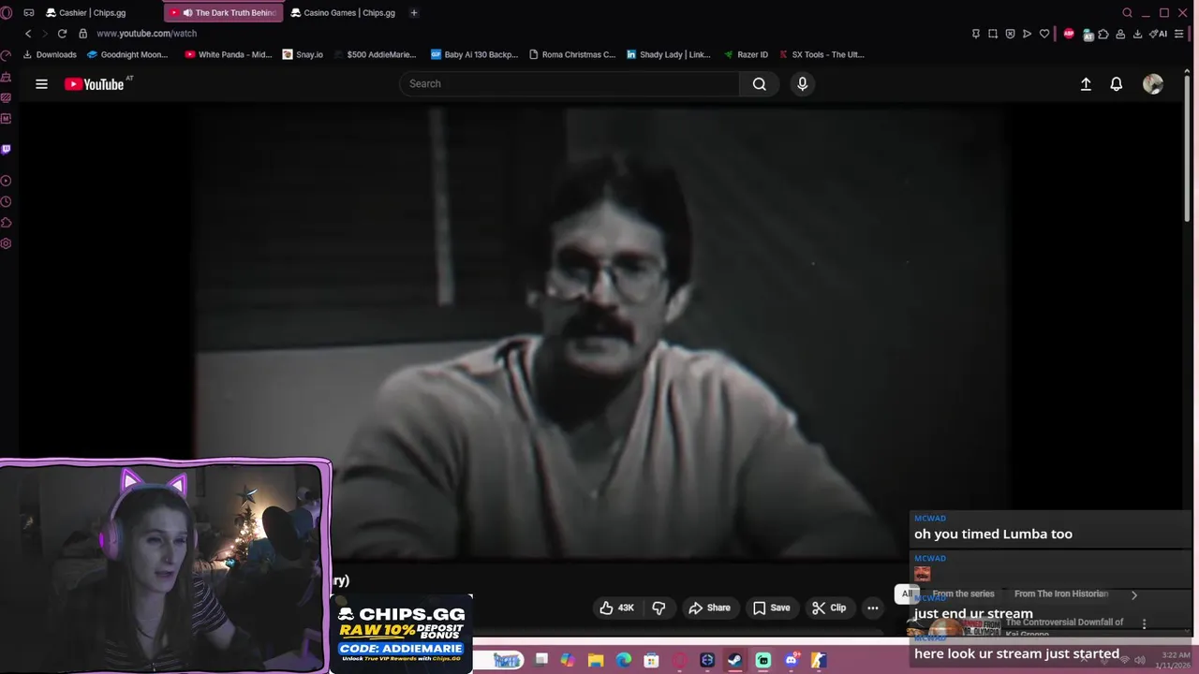The image size is (1199, 674).
Task: Save the video to a playlist
Action: click(x=772, y=608)
